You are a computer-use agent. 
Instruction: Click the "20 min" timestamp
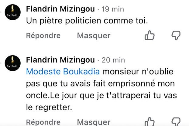[113, 60]
